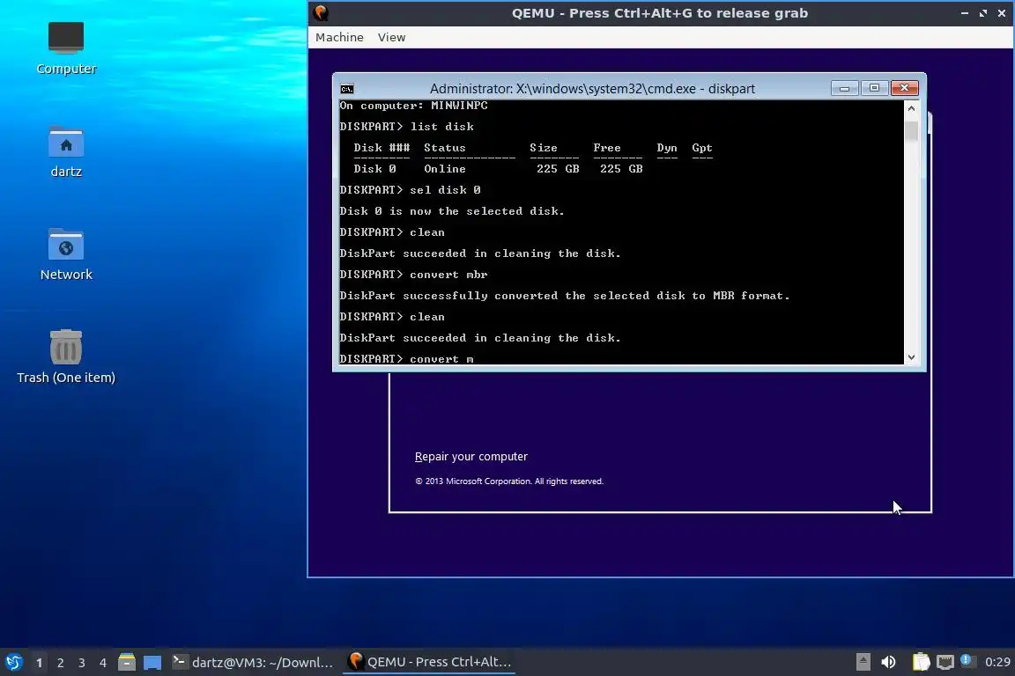
Task: Click the cmd.exe system menu icon
Action: tap(348, 89)
